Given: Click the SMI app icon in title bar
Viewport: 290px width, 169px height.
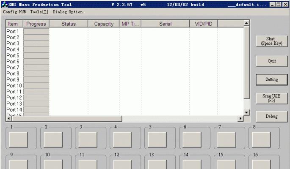Looking at the screenshot, I should point(5,4).
